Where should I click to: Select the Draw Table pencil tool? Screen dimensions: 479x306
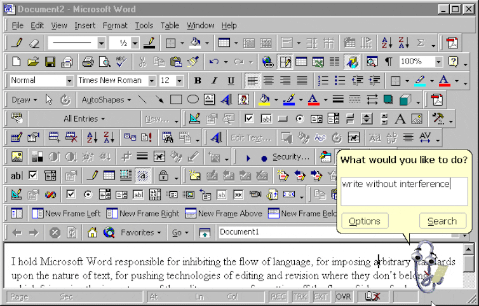coord(17,43)
